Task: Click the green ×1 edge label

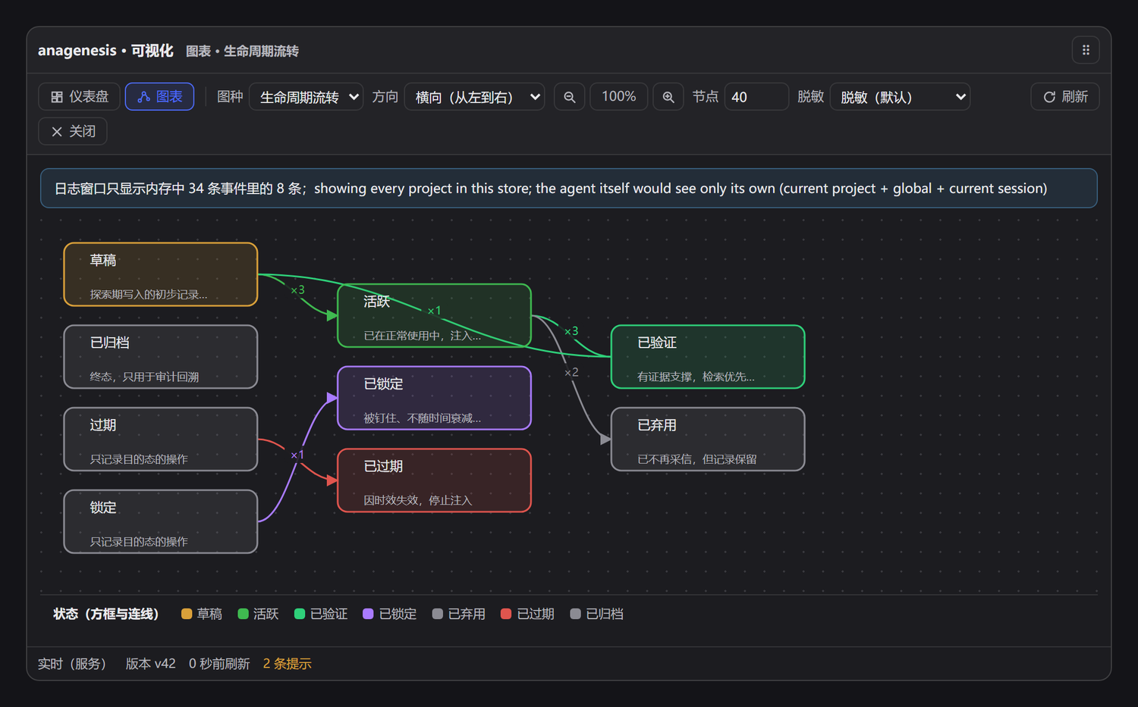Action: (x=434, y=311)
